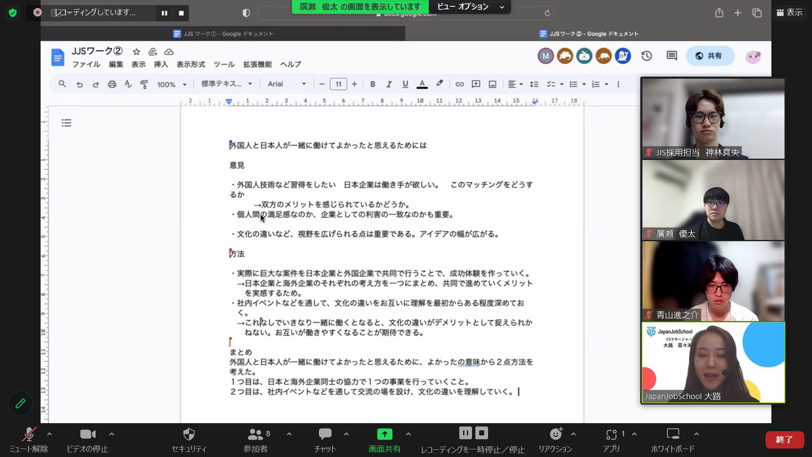Click the insert image icon

492,84
